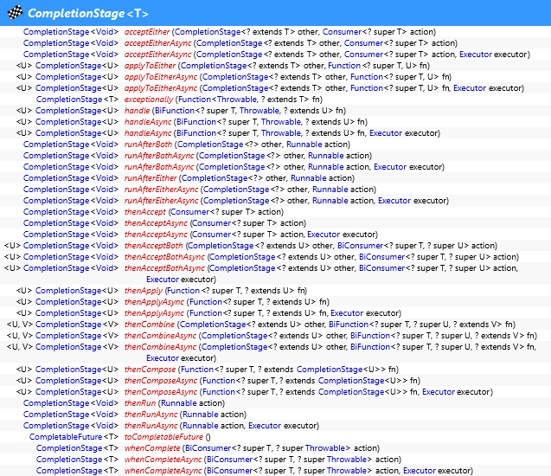Screen dimensions: 551x476
Task: Click Throwable in the whenComplete row
Action: 325,448
